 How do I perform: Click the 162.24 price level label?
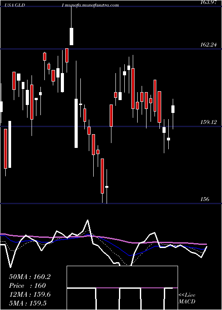coord(209,45)
